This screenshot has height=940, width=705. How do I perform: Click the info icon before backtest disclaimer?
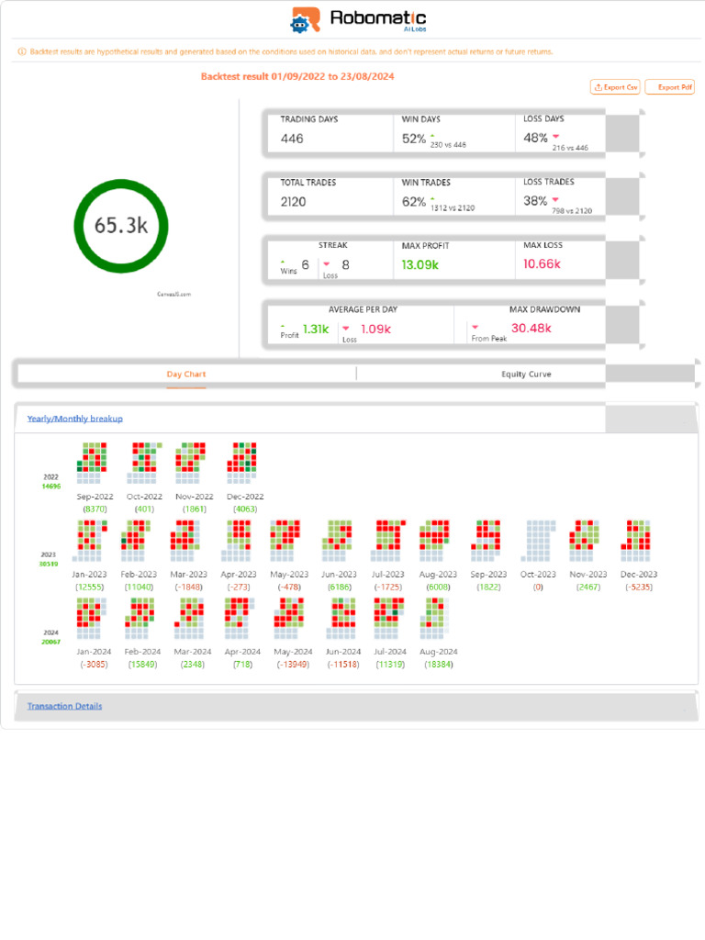coord(22,51)
